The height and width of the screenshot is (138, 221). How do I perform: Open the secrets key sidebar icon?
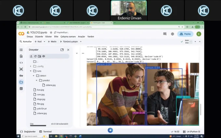(x=21, y=76)
